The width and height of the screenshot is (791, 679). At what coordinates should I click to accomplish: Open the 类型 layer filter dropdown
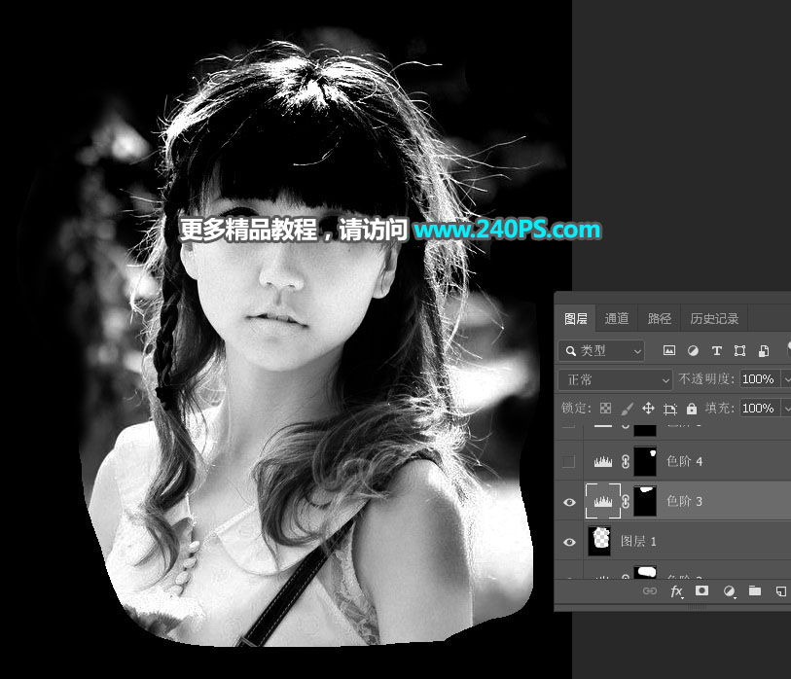click(601, 350)
